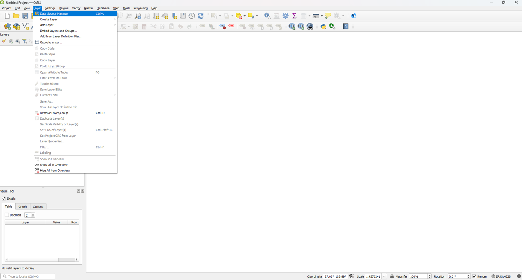Toggle the Render checkbox in the status bar
Screen dimensions: 522x280
[x=474, y=276]
